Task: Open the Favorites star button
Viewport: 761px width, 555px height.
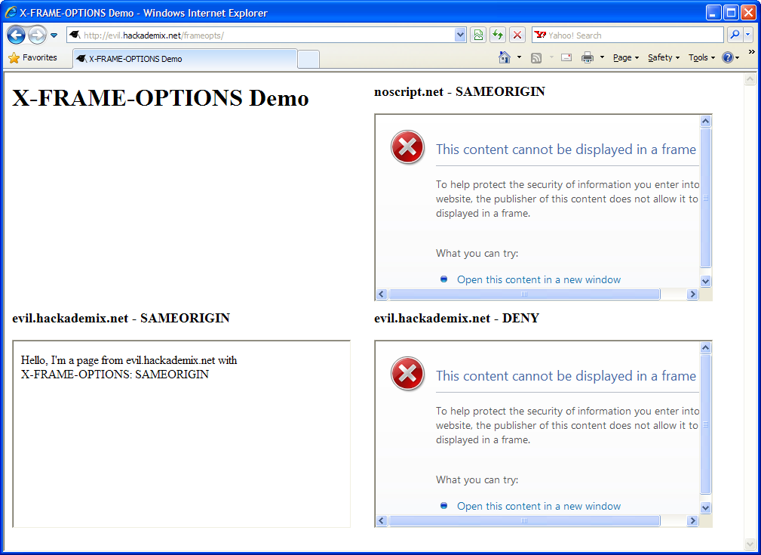Action: (33, 58)
